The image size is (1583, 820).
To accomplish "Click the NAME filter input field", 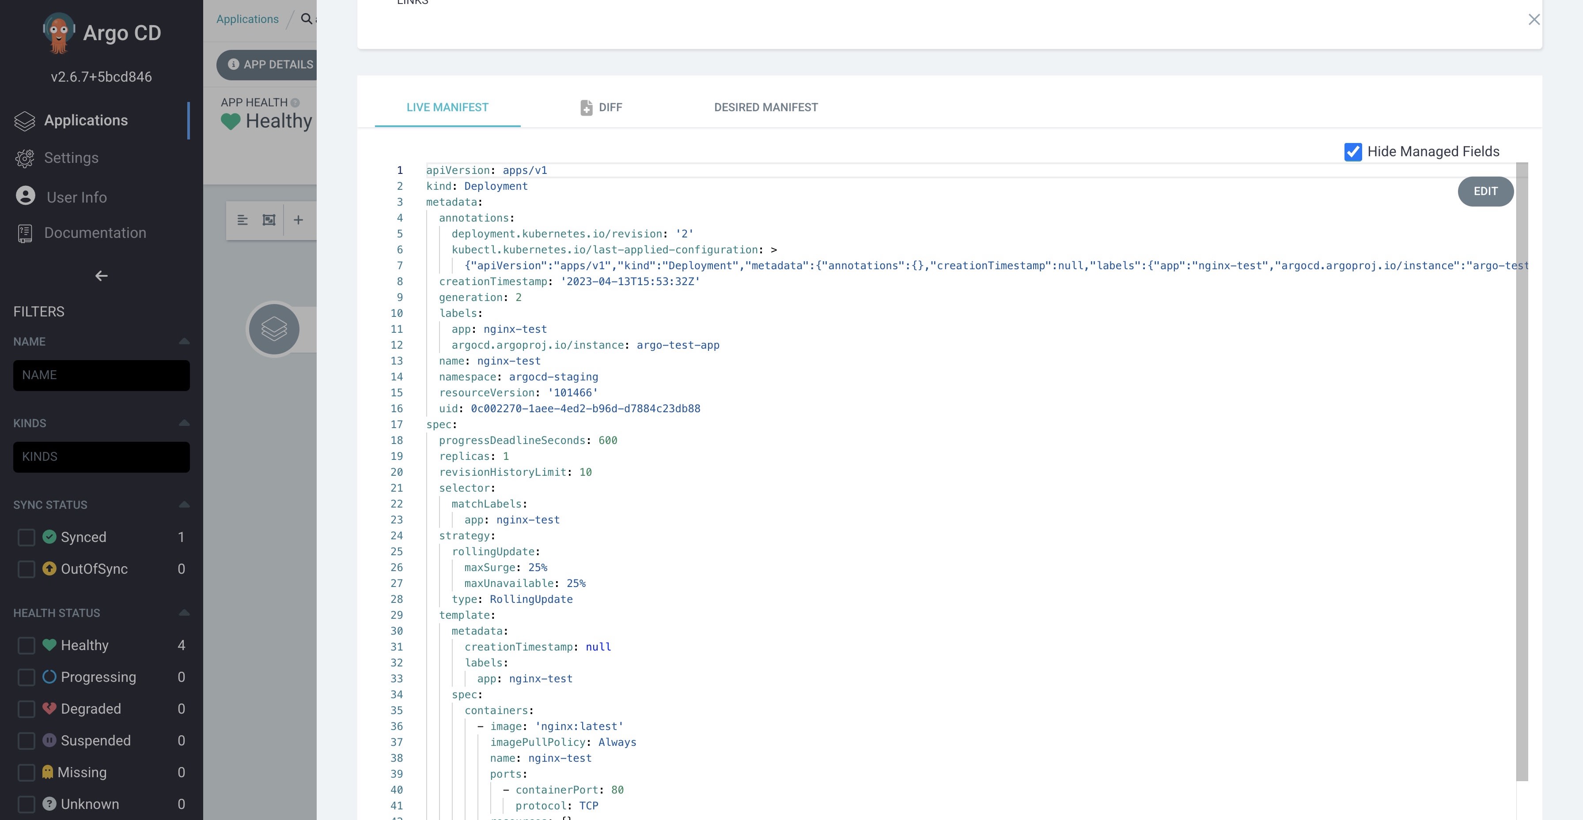I will tap(102, 375).
